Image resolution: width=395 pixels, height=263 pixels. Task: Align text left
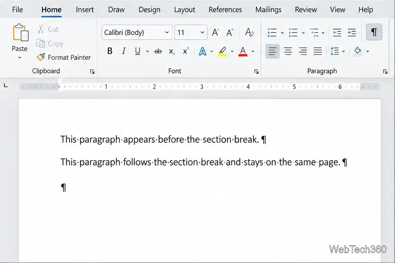click(x=272, y=51)
